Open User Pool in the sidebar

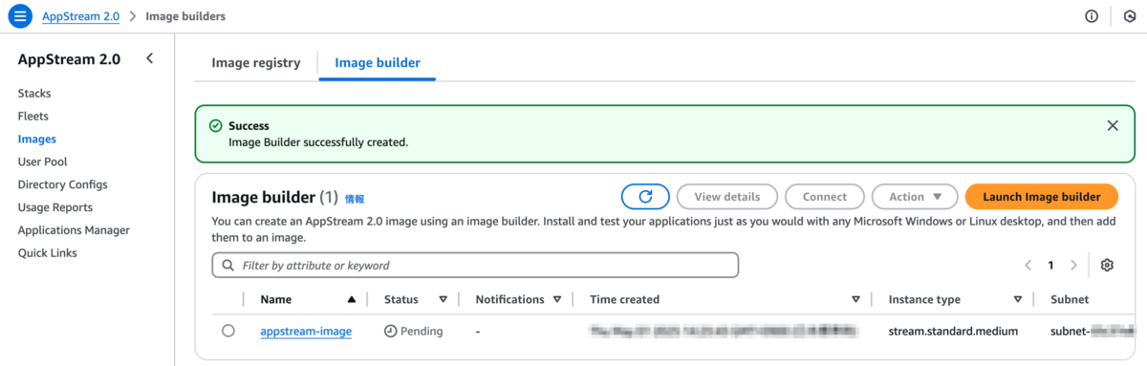pyautogui.click(x=42, y=162)
